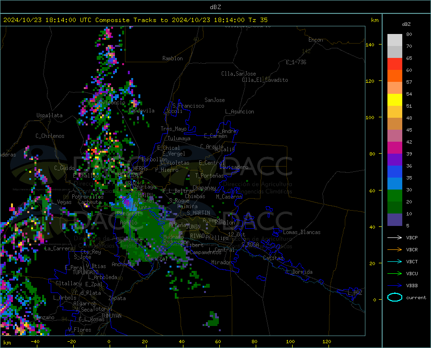Click the Uspallata place label
Screen dimensions: 431x348
(x=49, y=115)
